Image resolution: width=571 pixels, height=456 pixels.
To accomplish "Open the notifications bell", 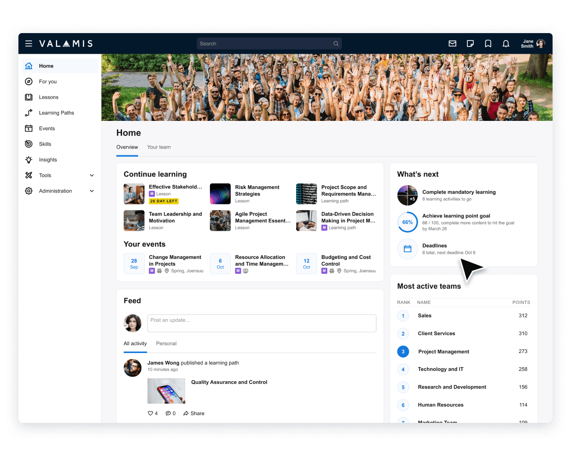I will coord(506,44).
